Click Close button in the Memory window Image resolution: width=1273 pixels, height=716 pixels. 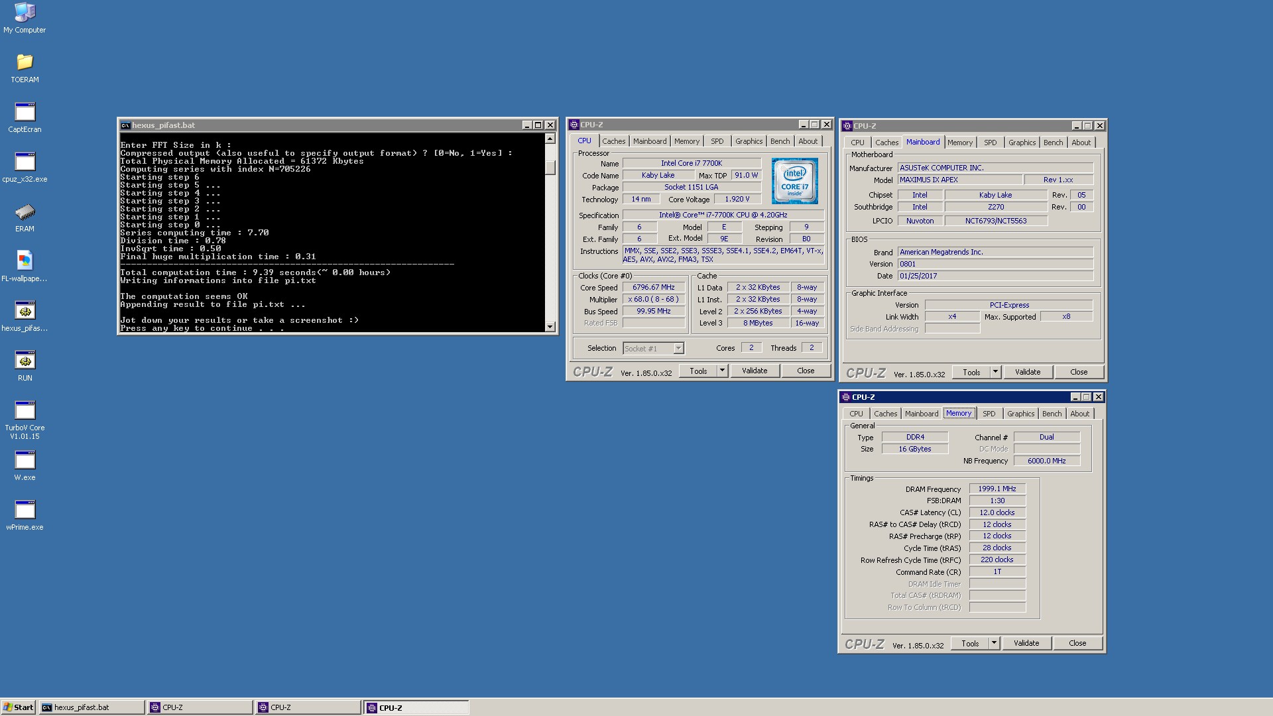1077,643
